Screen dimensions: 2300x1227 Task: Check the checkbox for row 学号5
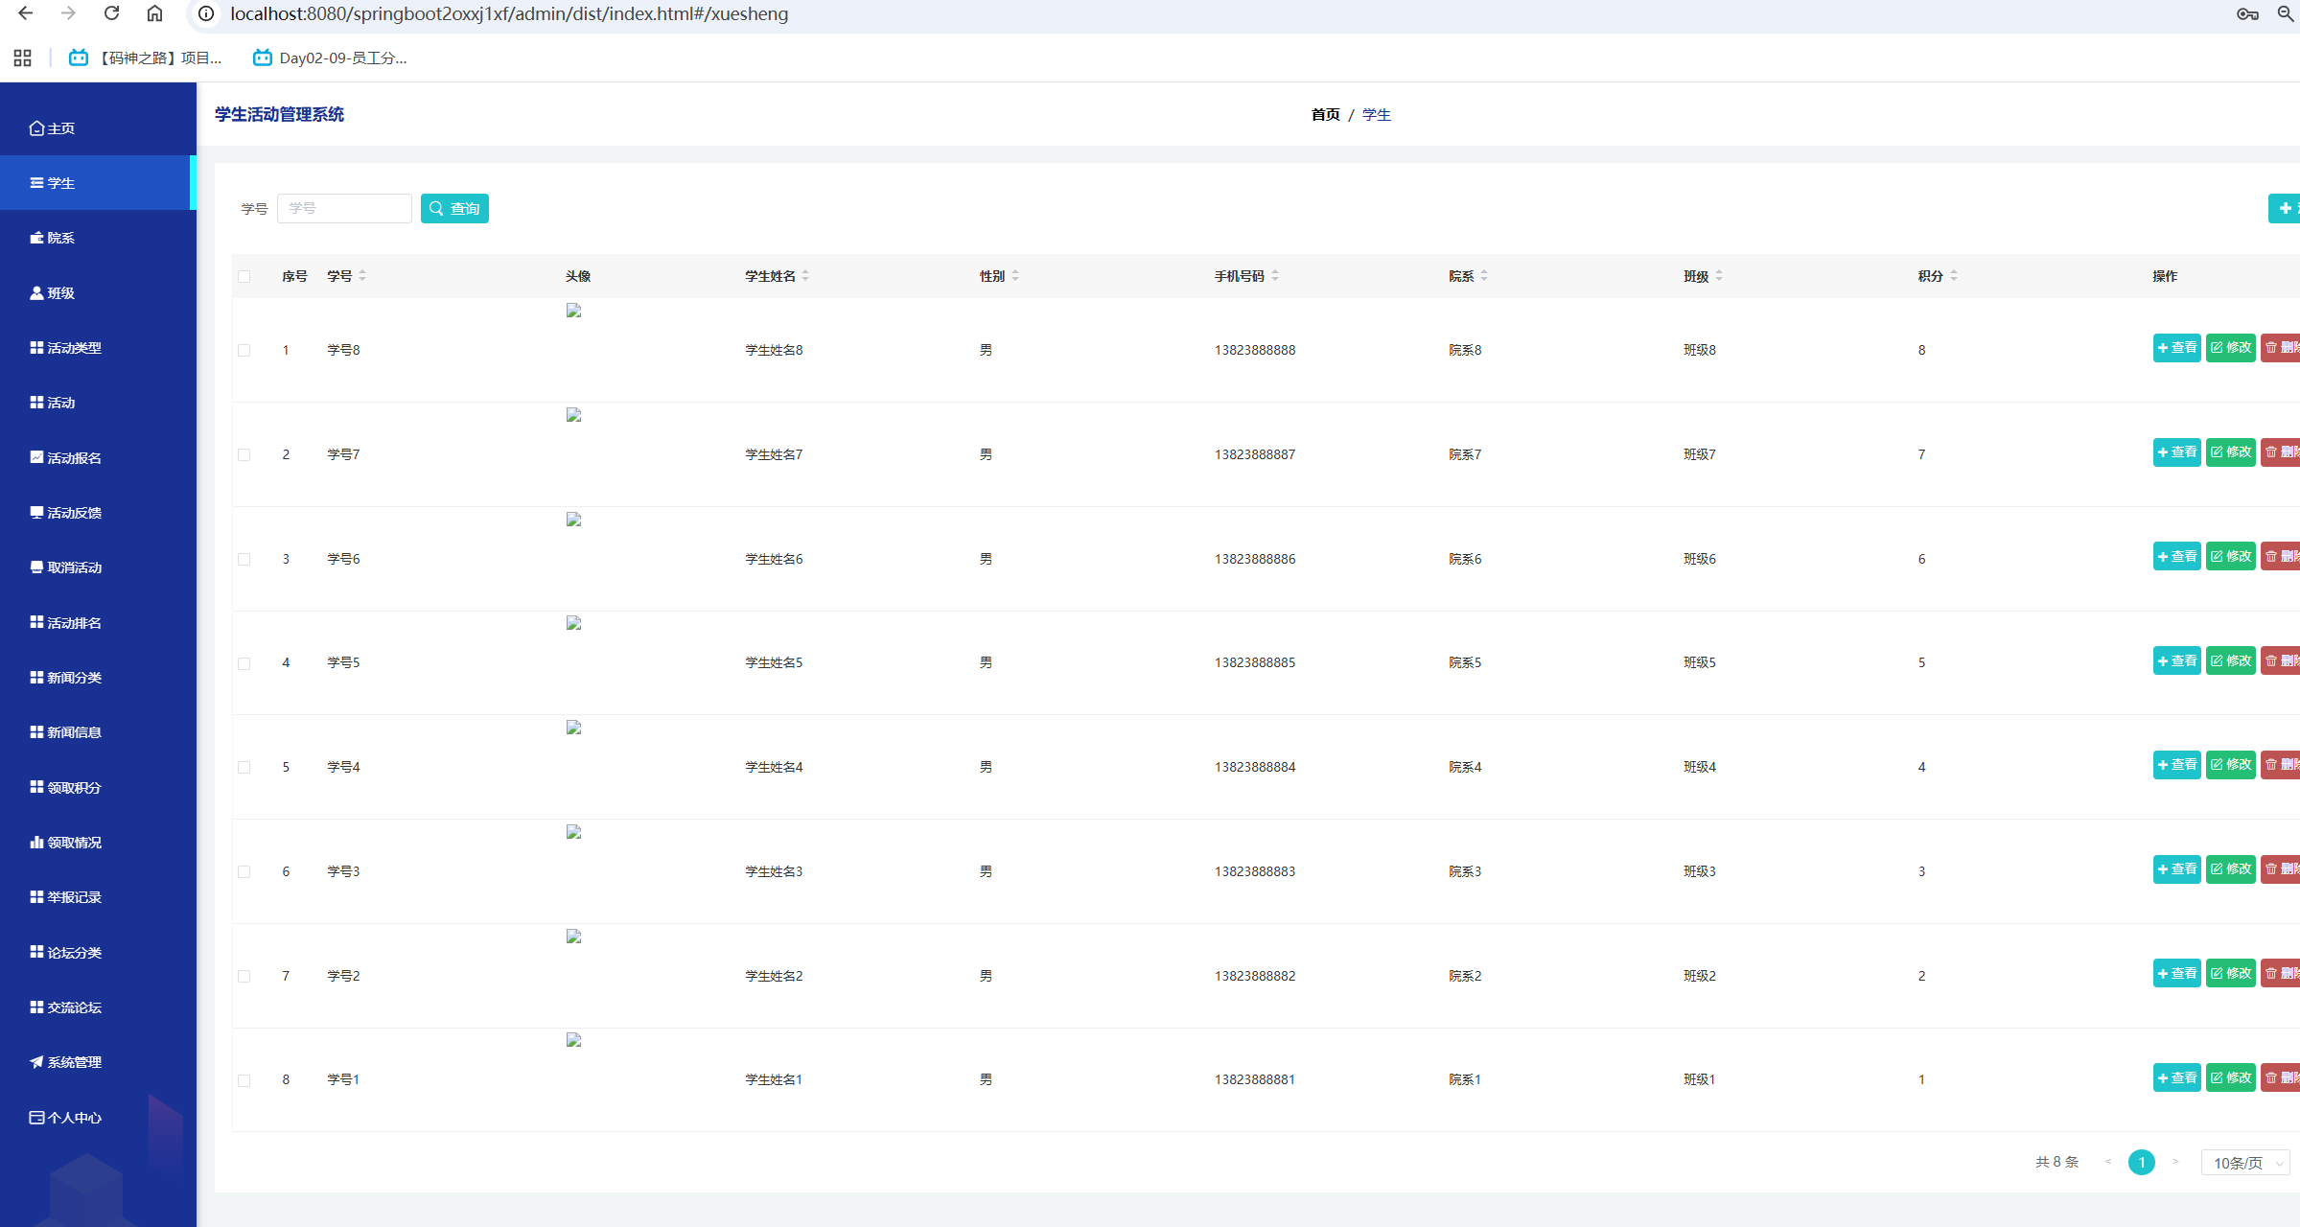(244, 663)
